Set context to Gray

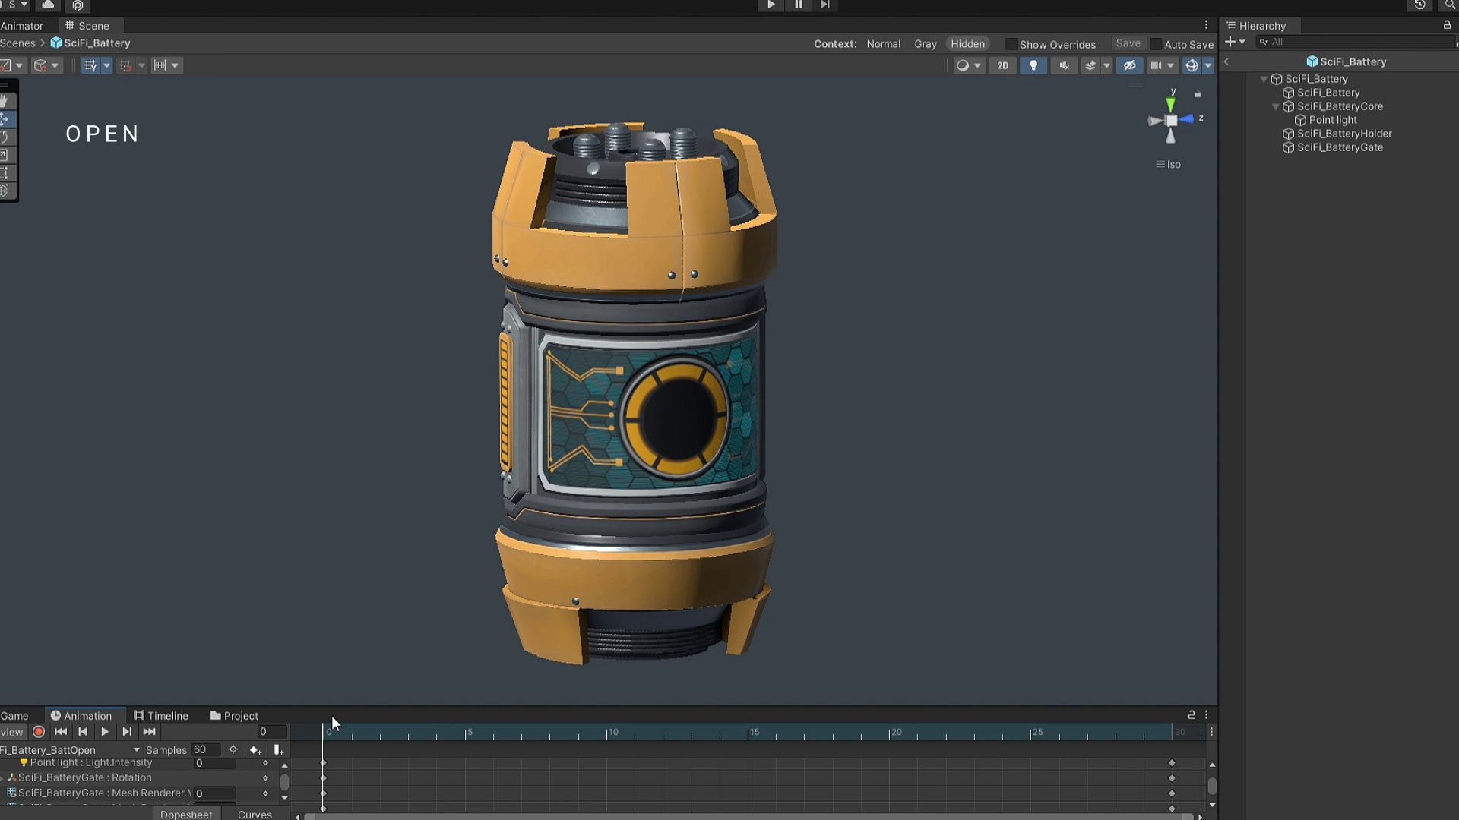point(925,44)
